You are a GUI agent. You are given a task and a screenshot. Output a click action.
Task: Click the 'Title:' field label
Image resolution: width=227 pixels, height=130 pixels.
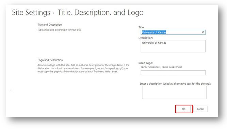point(142,27)
